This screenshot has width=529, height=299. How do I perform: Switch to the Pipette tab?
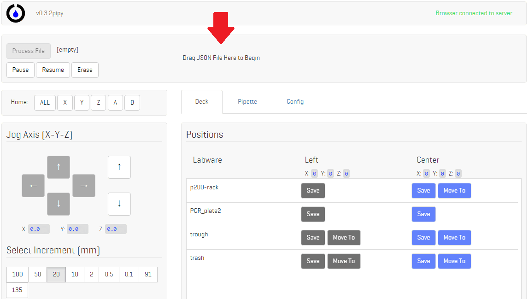tap(247, 101)
